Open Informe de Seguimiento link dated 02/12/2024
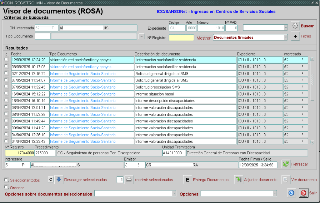320x203 pixels. (x=82, y=74)
